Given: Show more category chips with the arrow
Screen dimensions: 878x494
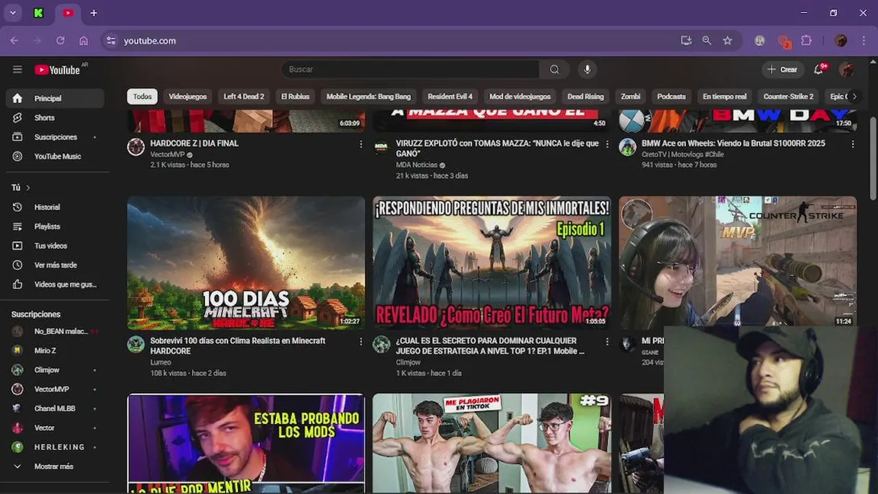Looking at the screenshot, I should tap(854, 97).
